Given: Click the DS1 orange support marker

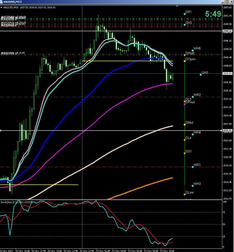Looking at the screenshot, I should click(185, 153).
